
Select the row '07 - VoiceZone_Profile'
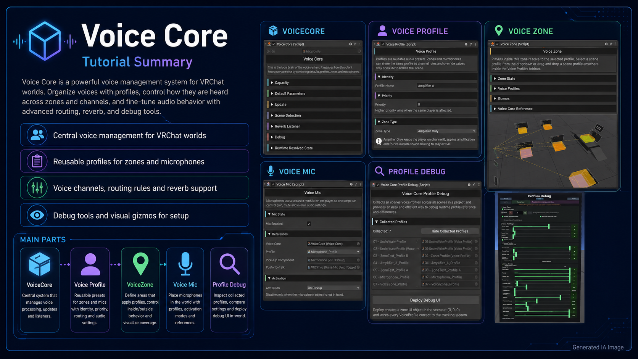(x=425, y=284)
